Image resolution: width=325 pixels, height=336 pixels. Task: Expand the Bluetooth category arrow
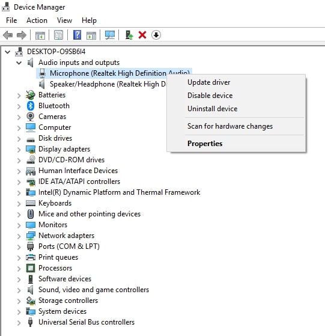click(x=19, y=106)
